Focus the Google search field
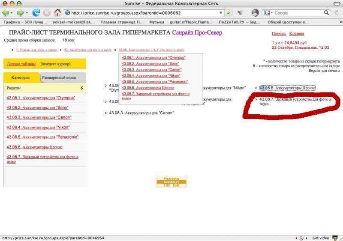Image resolution: width=343 pixels, height=241 pixels. (x=298, y=13)
